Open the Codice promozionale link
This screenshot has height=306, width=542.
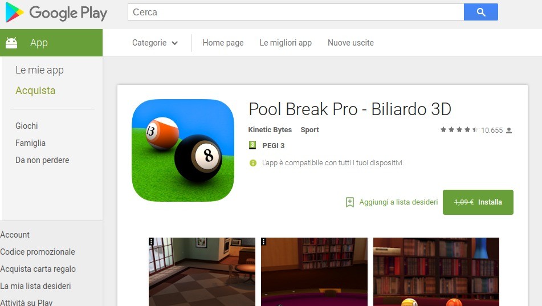38,252
